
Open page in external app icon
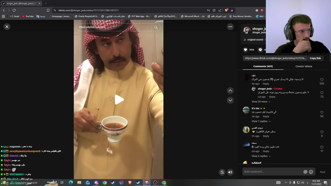pos(214,10)
